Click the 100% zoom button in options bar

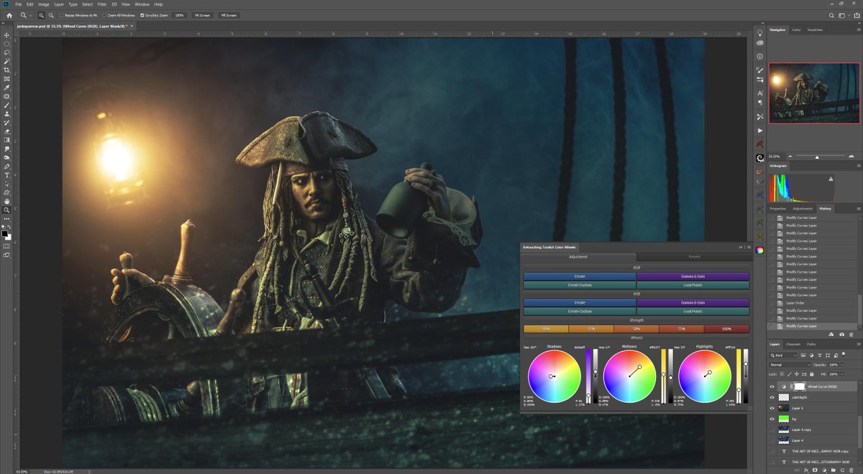pos(179,14)
